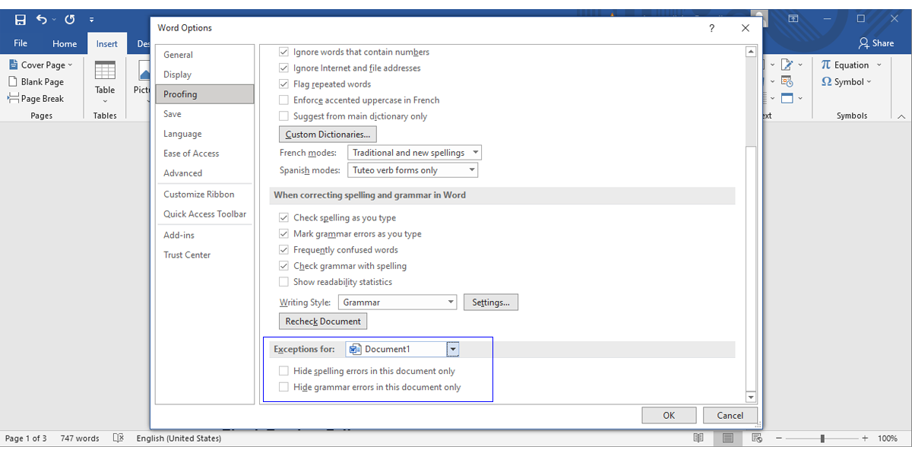Image resolution: width=912 pixels, height=456 pixels.
Task: Open the French modes dropdown
Action: (x=414, y=153)
